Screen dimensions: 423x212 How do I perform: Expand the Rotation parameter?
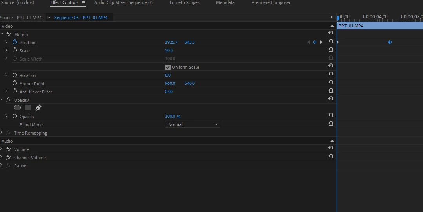click(7, 75)
